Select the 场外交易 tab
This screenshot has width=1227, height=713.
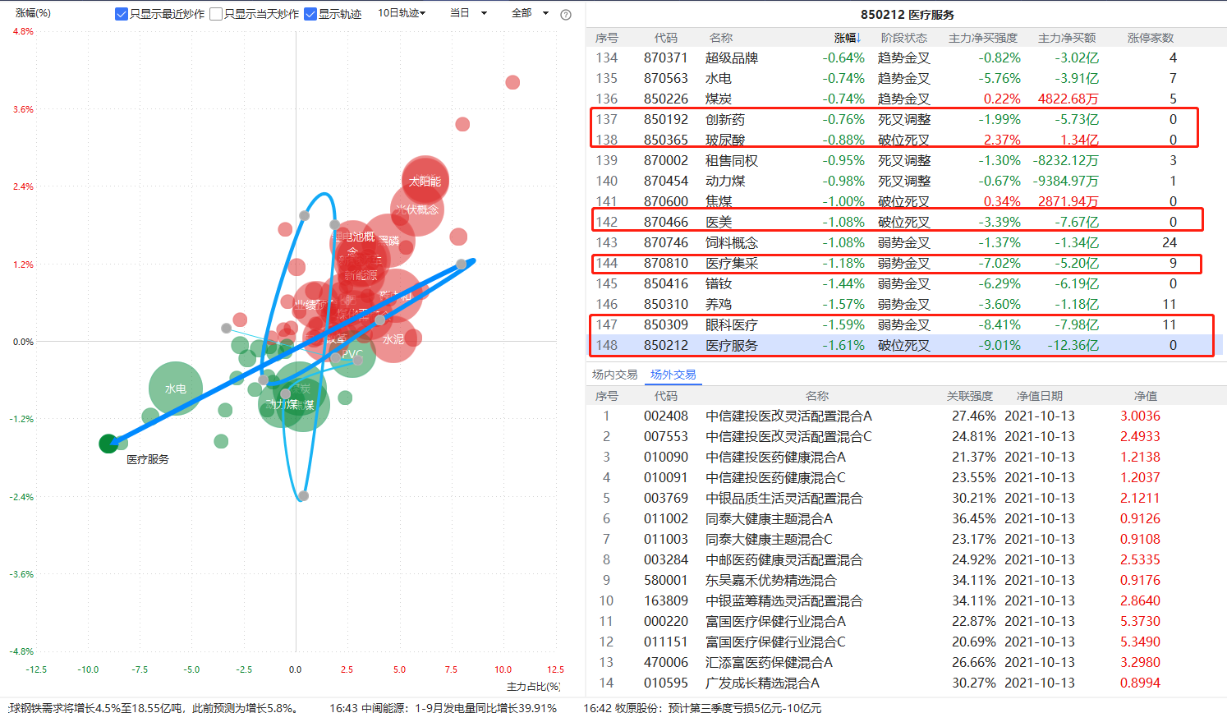point(673,375)
